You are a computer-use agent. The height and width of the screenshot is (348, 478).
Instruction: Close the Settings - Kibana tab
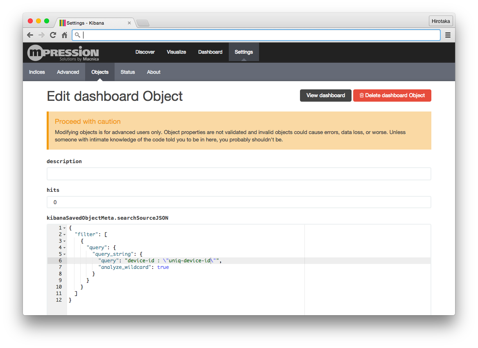tap(129, 23)
